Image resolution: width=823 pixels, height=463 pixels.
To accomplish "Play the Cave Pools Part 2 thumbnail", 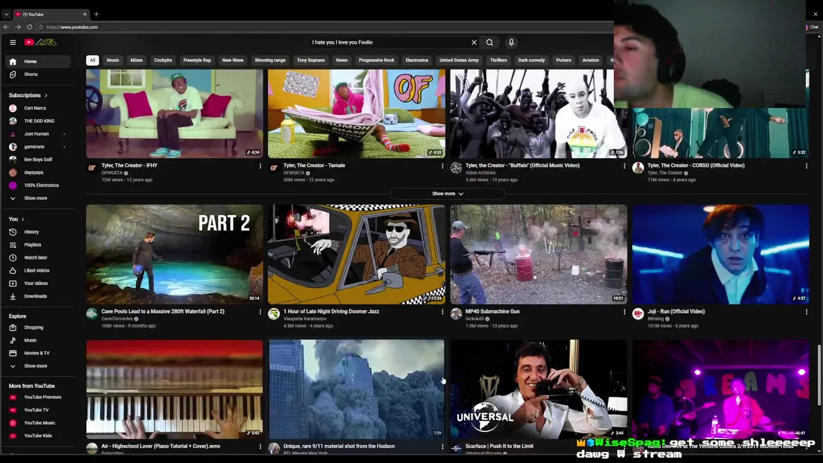I will coord(174,254).
